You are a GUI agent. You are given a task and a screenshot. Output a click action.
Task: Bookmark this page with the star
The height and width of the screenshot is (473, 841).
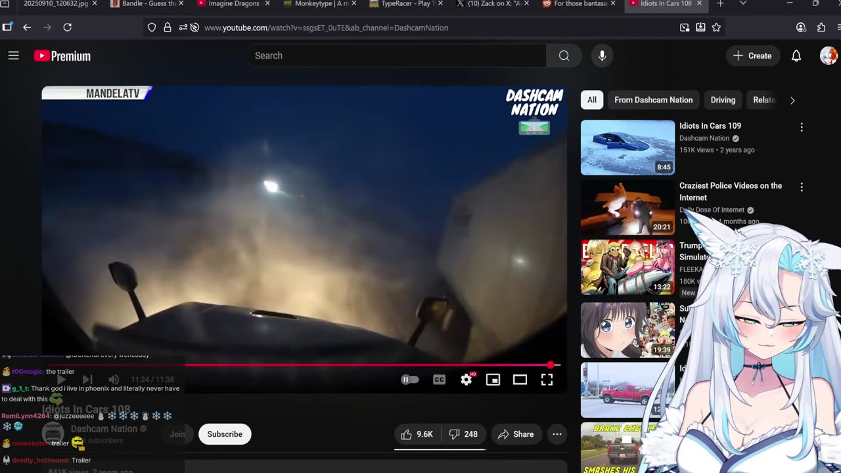click(716, 28)
